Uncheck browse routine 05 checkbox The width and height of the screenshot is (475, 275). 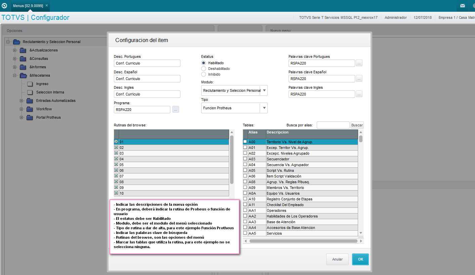pyautogui.click(x=116, y=165)
